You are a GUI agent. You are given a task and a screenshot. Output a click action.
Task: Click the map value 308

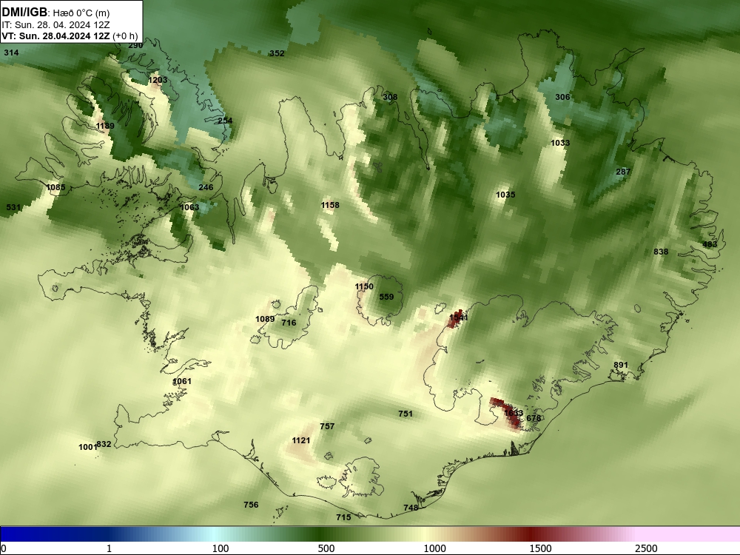(x=390, y=97)
